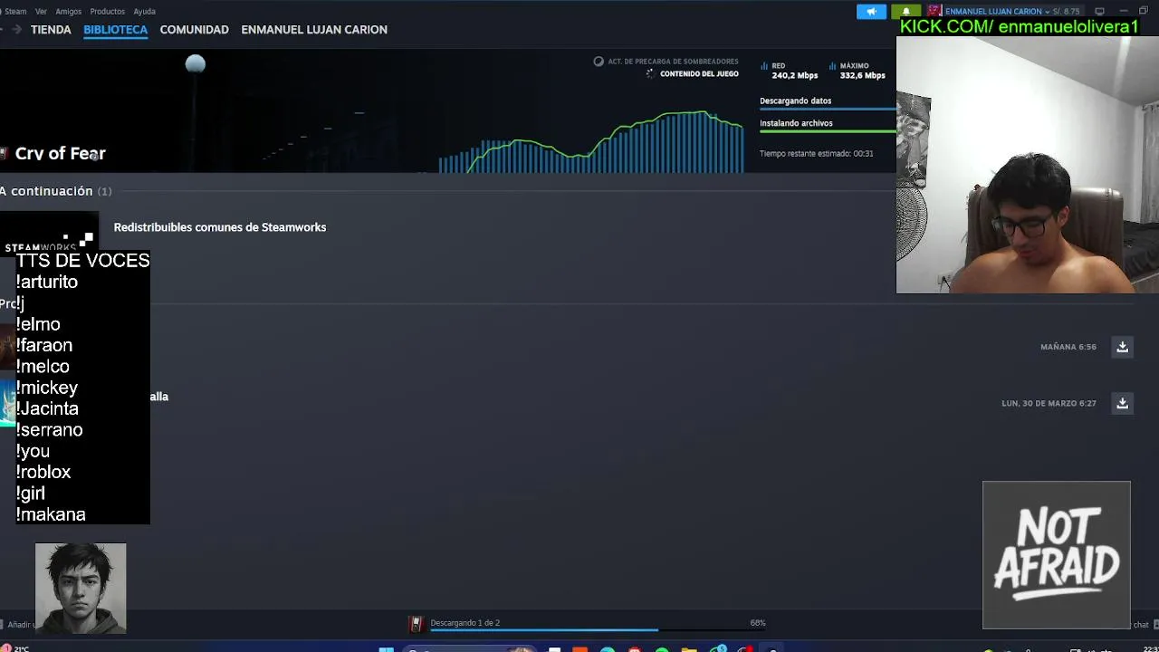Click the download speed graph

[591, 140]
